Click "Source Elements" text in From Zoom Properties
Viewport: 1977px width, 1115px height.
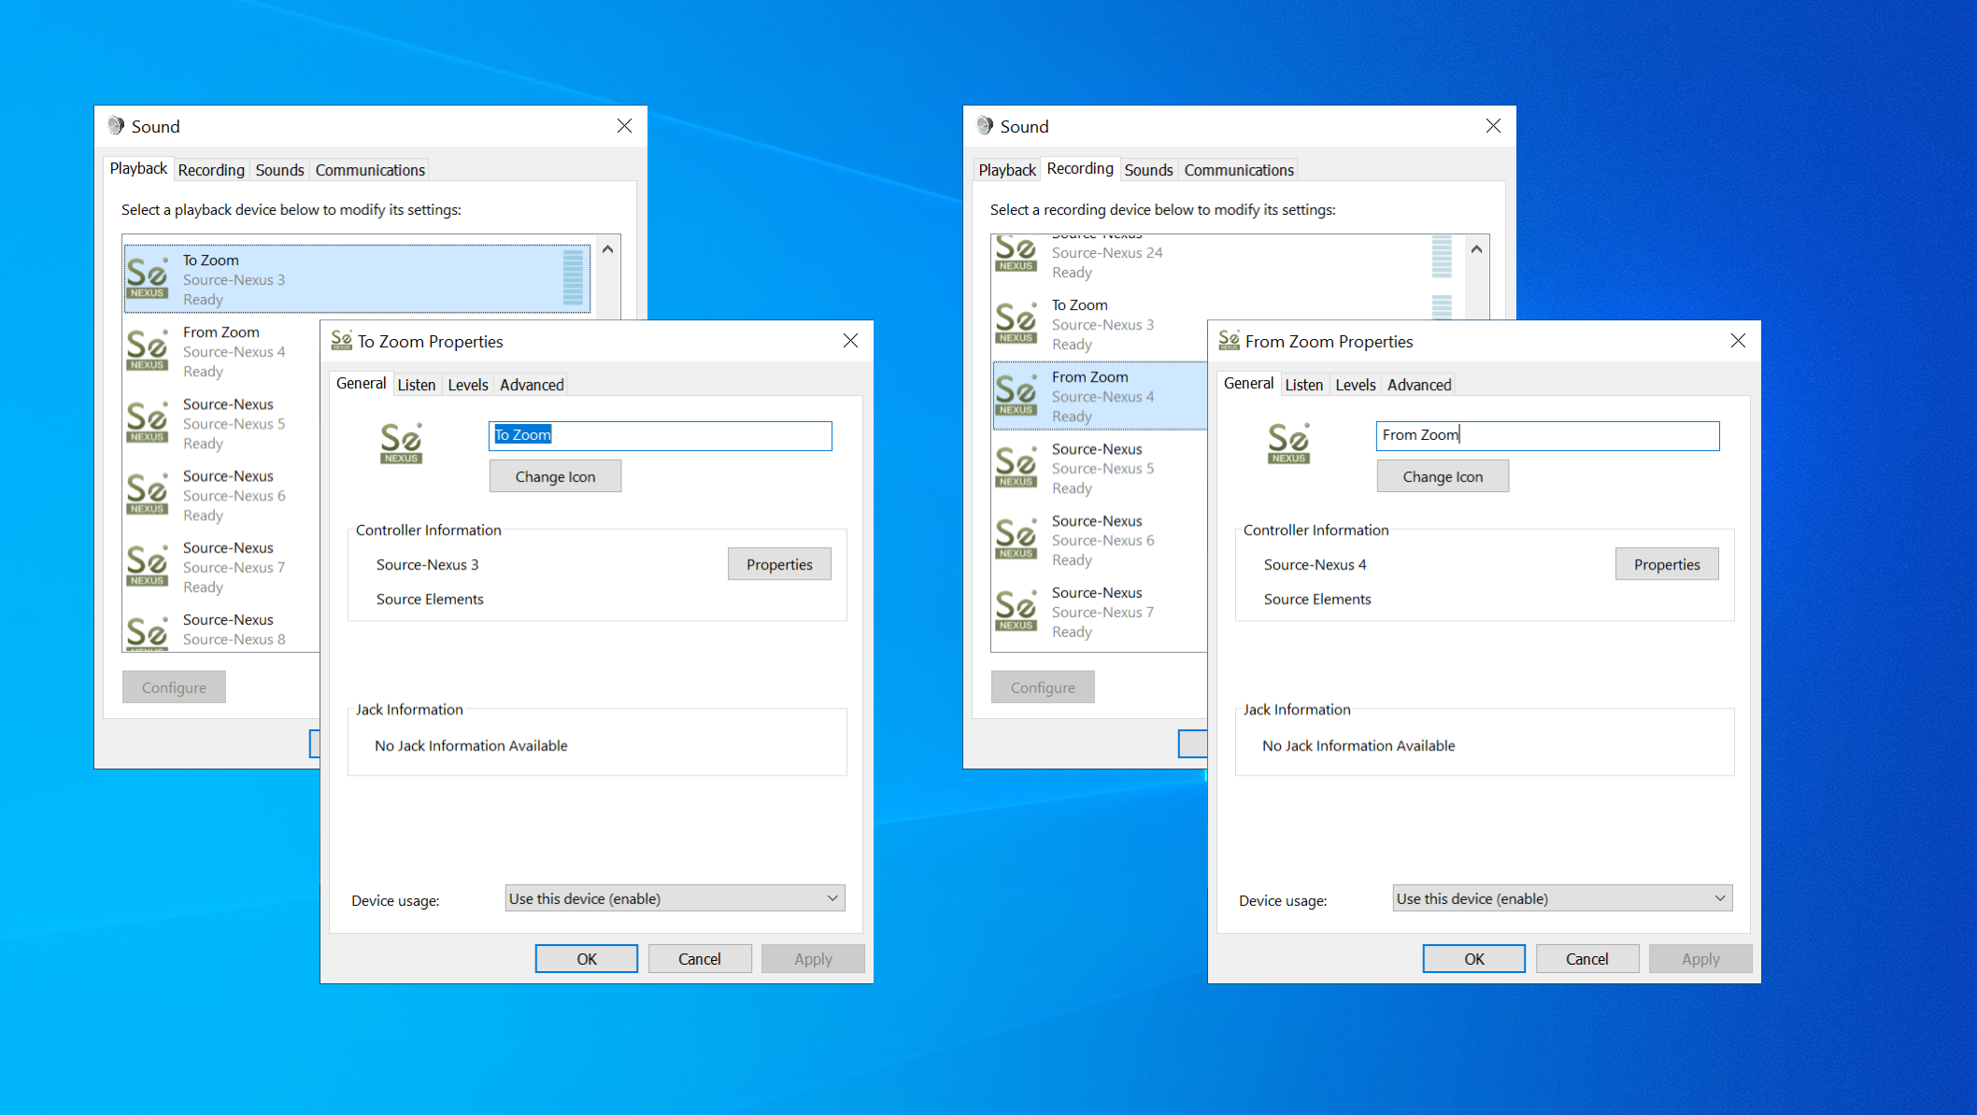point(1317,600)
